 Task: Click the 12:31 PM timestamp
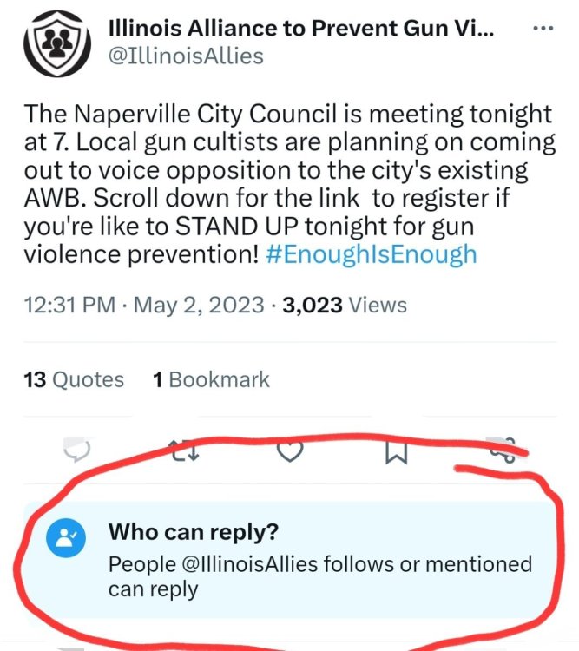point(69,306)
